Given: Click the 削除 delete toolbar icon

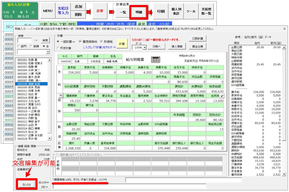Looking at the screenshot, I should [78, 15].
